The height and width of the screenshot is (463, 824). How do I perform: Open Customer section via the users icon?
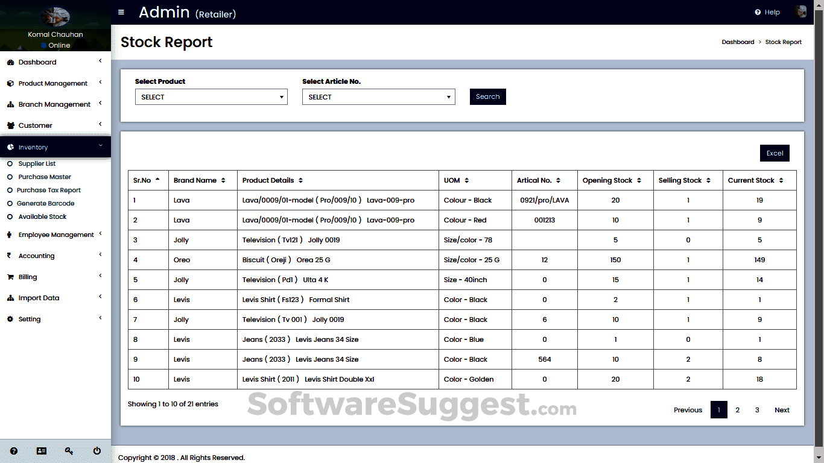pyautogui.click(x=10, y=125)
